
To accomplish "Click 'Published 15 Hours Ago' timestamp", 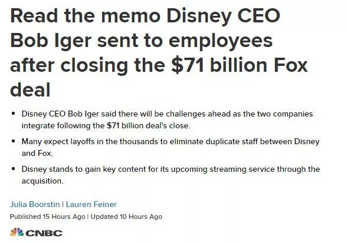I will [48, 217].
